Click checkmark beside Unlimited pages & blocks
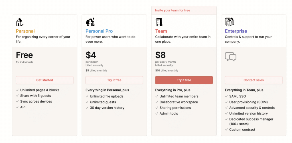Screen dimensions: 292x143 click(x=17, y=90)
